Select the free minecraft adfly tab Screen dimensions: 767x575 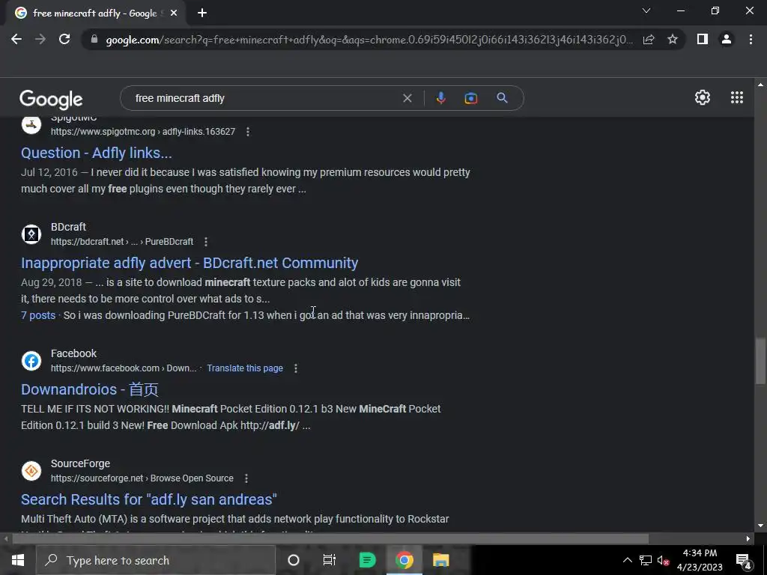point(95,13)
